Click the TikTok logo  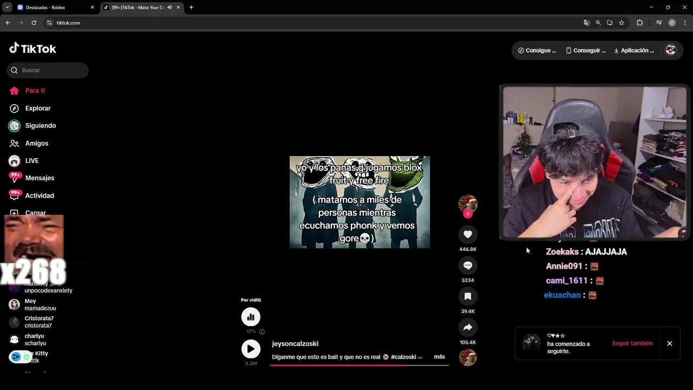click(x=32, y=49)
